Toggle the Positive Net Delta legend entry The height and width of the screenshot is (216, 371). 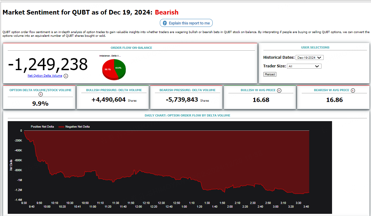(x=42, y=127)
